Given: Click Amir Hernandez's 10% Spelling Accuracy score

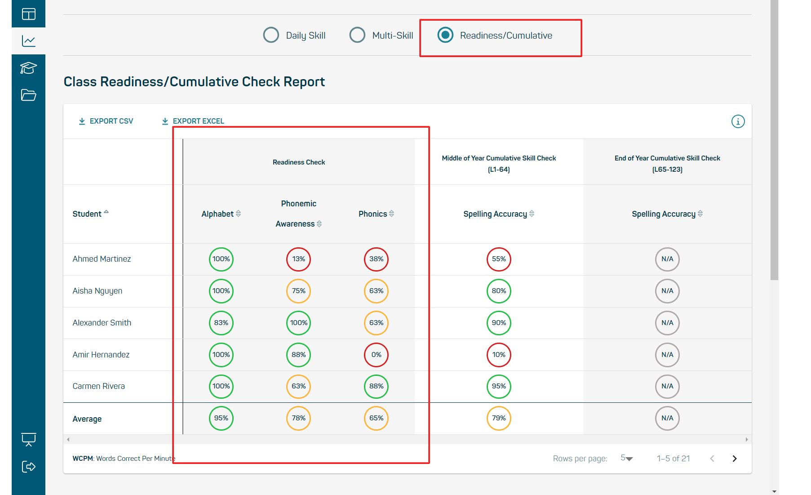Looking at the screenshot, I should [499, 355].
